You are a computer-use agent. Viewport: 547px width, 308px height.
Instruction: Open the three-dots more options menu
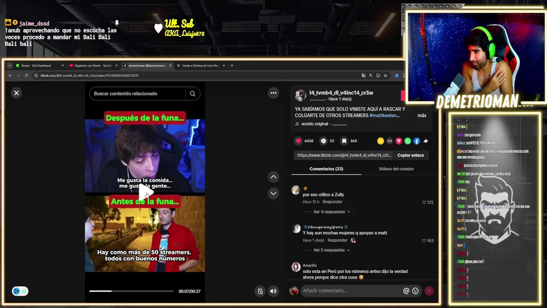point(273,93)
